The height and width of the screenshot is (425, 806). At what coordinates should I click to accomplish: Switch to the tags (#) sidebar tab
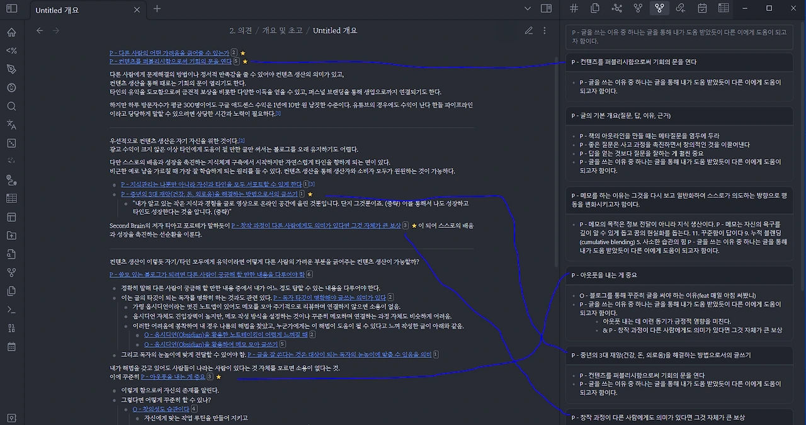(574, 8)
